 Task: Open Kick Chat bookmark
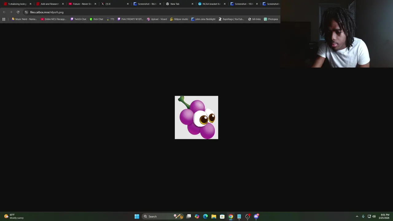coord(96,19)
